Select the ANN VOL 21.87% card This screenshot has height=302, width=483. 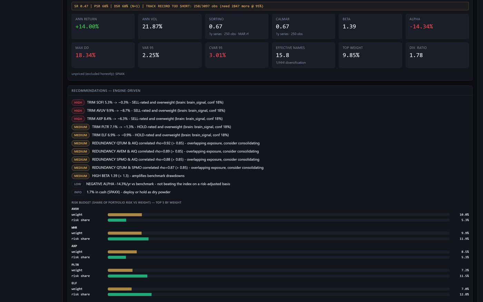tap(170, 26)
